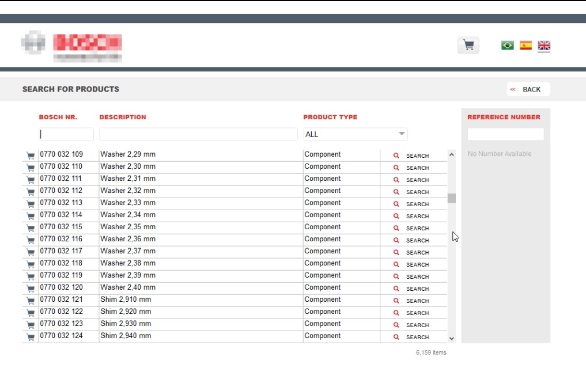Add Washer 2,40 mm to cart

coord(31,289)
